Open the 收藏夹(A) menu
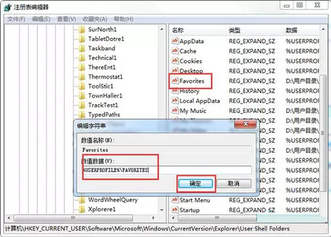 point(94,19)
